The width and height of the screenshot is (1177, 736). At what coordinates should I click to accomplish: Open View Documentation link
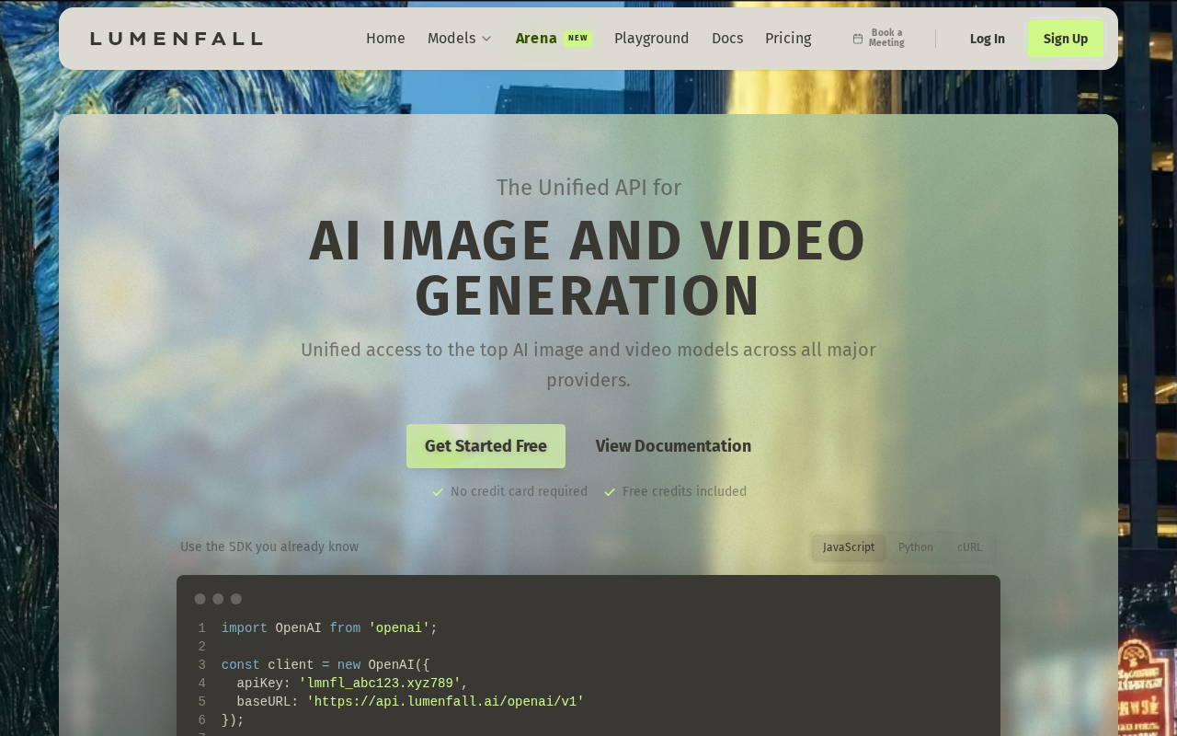click(673, 446)
